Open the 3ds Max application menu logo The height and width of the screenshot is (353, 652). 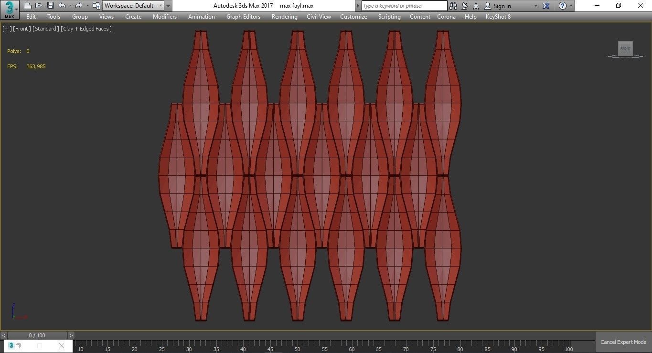[10, 10]
